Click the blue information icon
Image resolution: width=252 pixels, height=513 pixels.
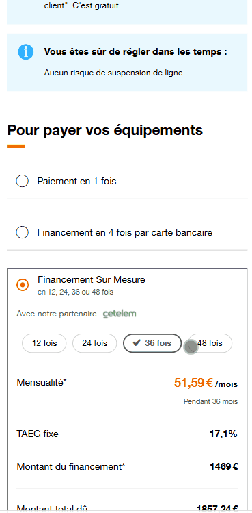pyautogui.click(x=26, y=52)
